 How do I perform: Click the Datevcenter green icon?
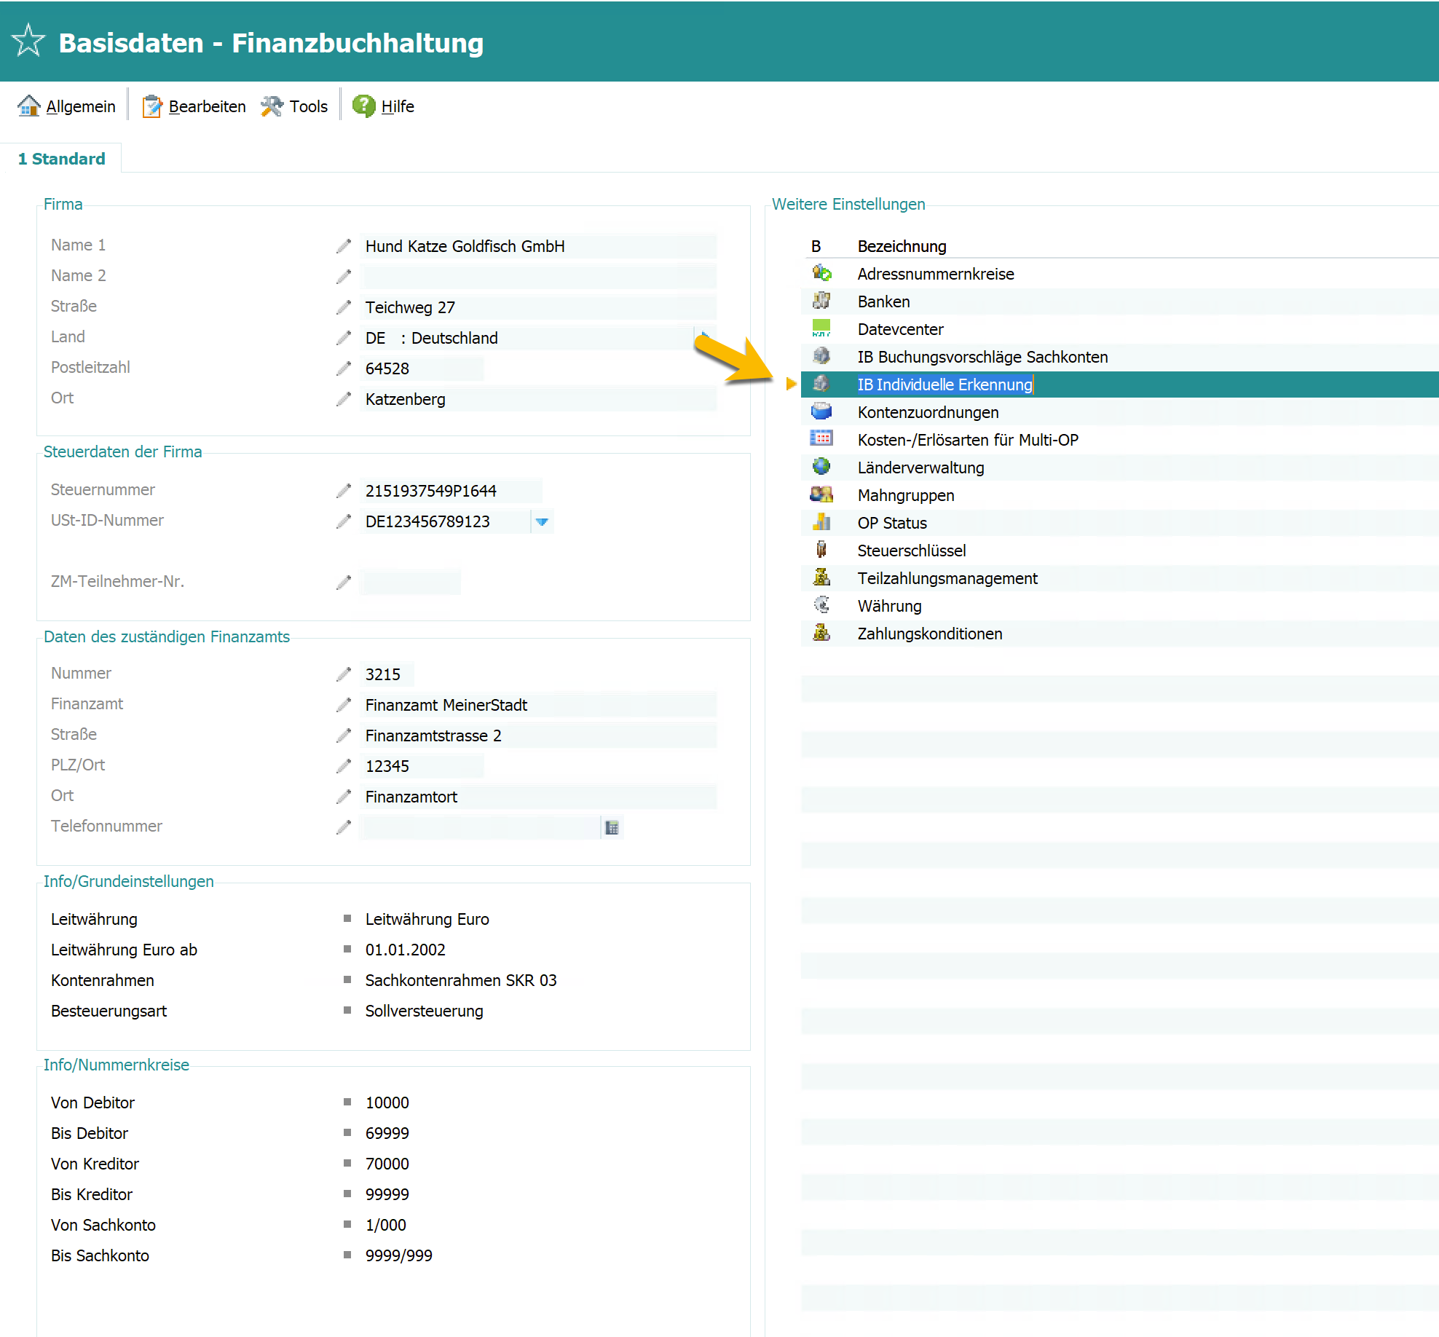click(x=821, y=328)
